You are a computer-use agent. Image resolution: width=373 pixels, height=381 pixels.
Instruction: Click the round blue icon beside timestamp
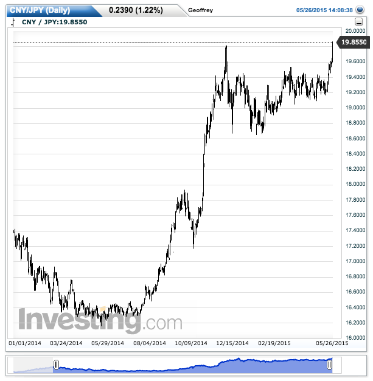[360, 10]
